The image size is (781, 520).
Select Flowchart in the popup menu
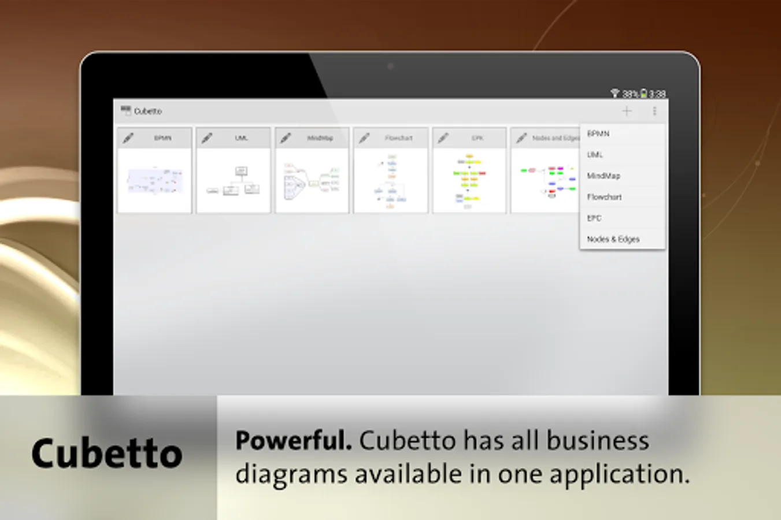point(623,197)
